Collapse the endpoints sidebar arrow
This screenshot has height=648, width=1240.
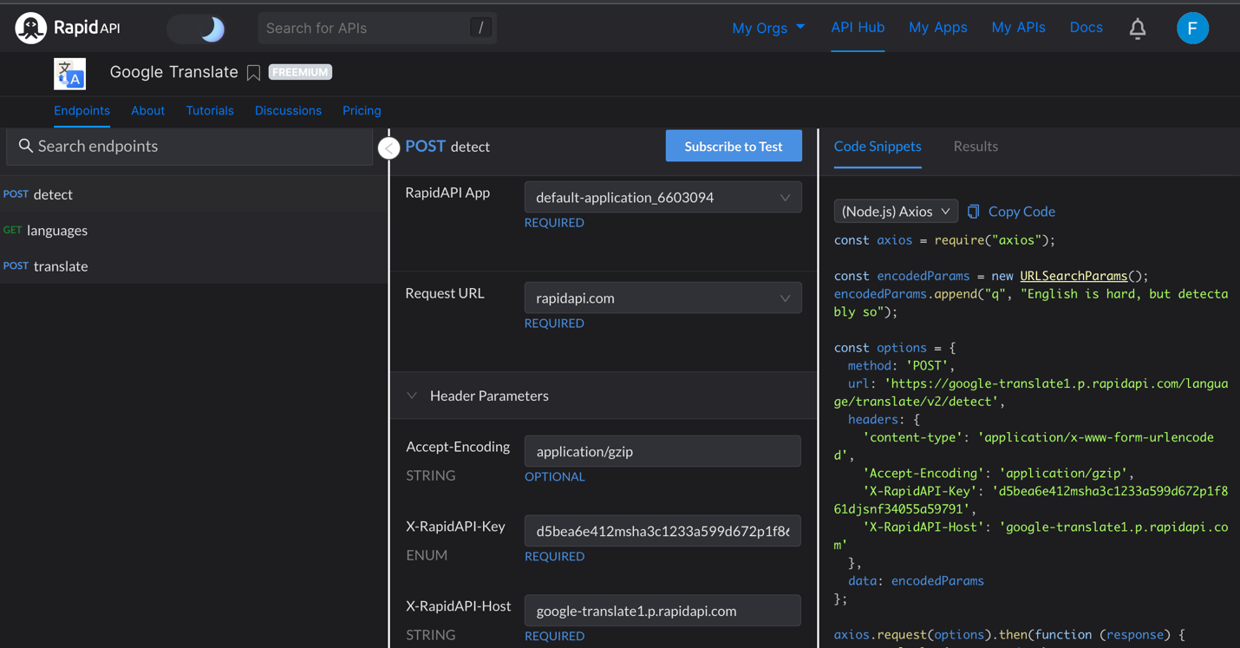[388, 148]
